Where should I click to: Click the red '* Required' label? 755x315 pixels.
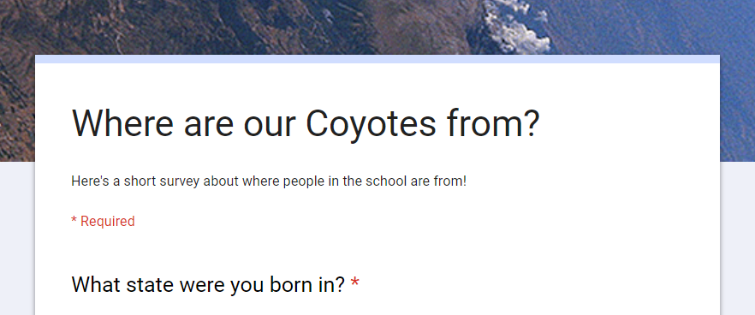[103, 221]
